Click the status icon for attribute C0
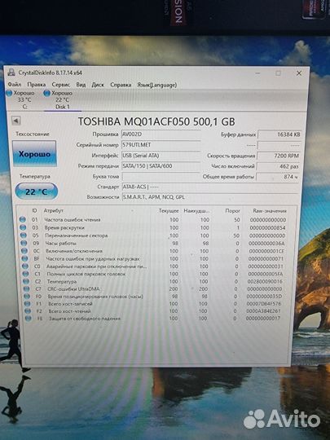The height and width of the screenshot is (440, 330). click(25, 266)
